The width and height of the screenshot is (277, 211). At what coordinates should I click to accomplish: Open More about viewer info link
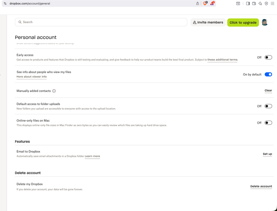(32, 77)
